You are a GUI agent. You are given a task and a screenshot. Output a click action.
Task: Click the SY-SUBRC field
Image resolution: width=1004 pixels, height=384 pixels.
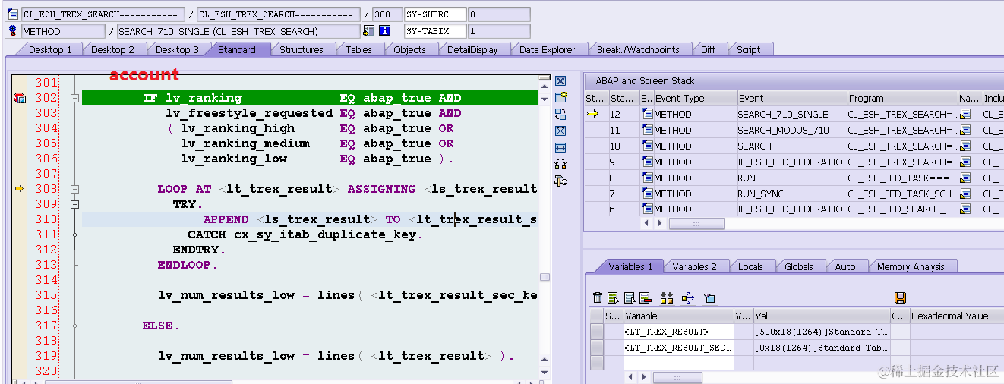435,14
